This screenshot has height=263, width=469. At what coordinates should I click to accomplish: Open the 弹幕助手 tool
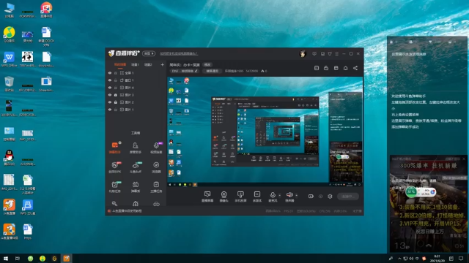[115, 148]
